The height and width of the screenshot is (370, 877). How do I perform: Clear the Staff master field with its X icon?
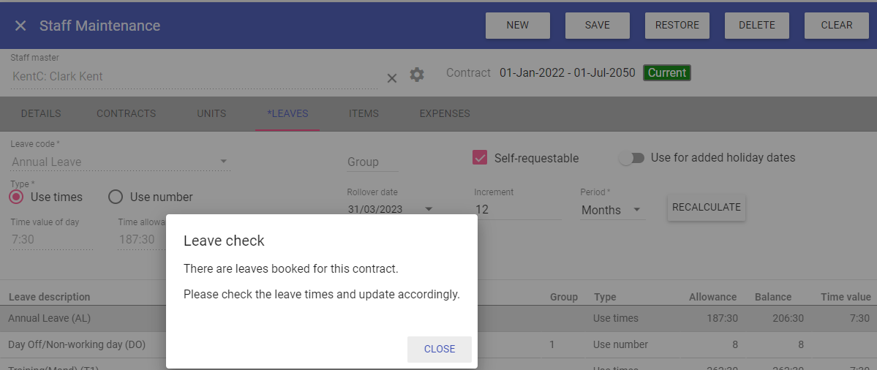(392, 78)
